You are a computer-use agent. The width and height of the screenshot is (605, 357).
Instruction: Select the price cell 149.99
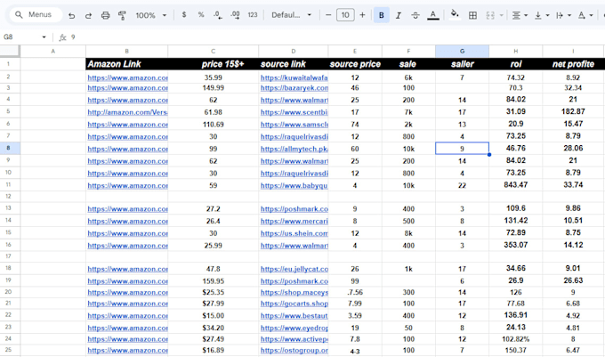point(213,88)
